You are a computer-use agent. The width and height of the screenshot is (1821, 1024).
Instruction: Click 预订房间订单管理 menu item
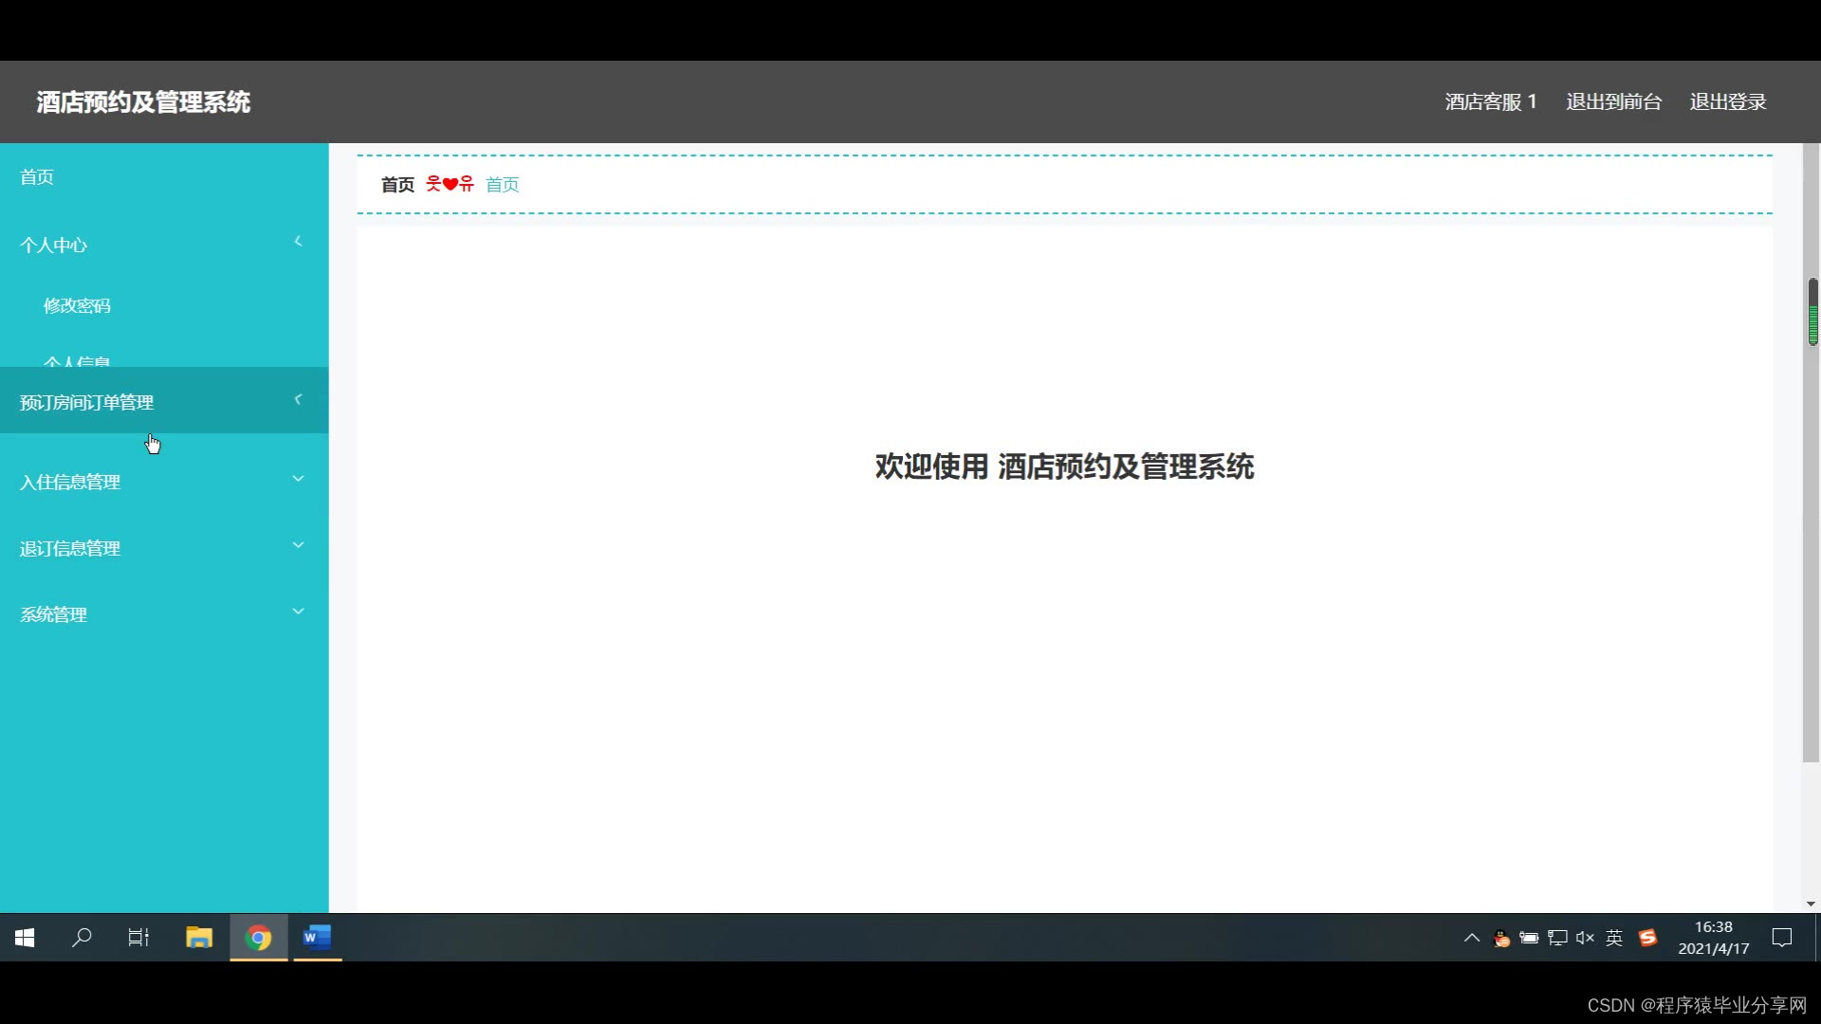coord(87,402)
